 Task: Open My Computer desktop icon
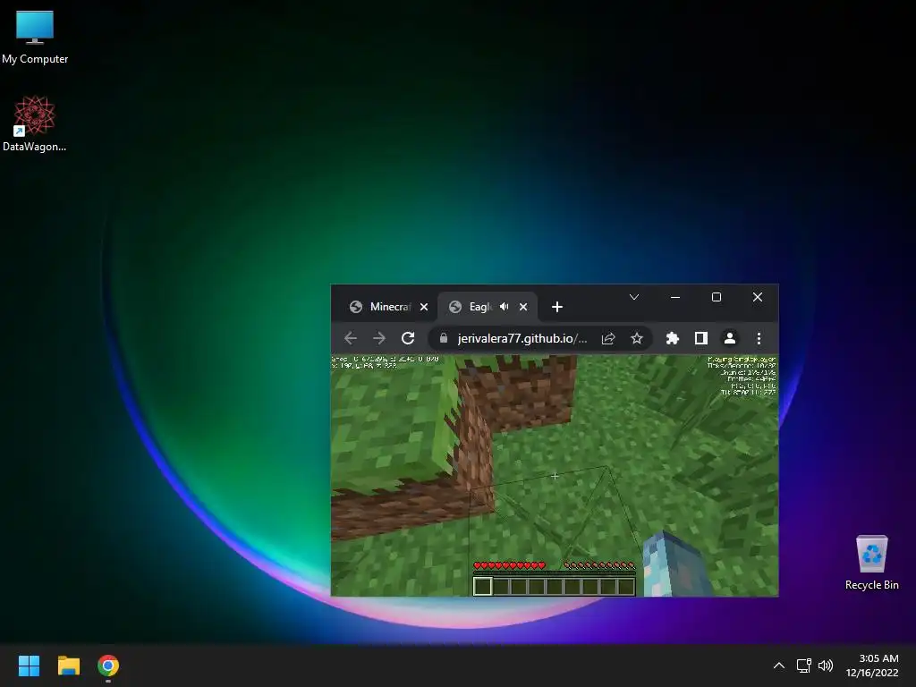[x=35, y=38]
